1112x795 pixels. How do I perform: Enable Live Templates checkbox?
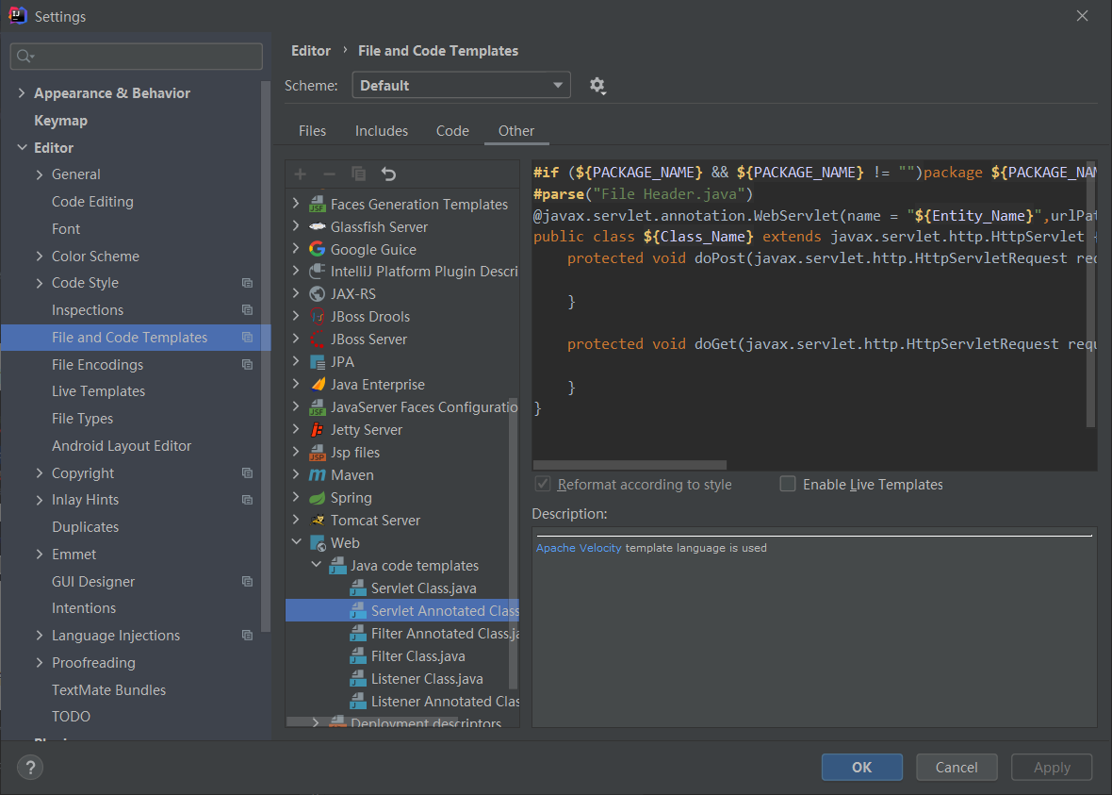(787, 484)
